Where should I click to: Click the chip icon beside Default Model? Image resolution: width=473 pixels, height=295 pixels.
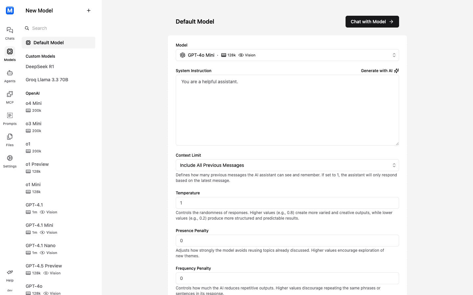(28, 43)
